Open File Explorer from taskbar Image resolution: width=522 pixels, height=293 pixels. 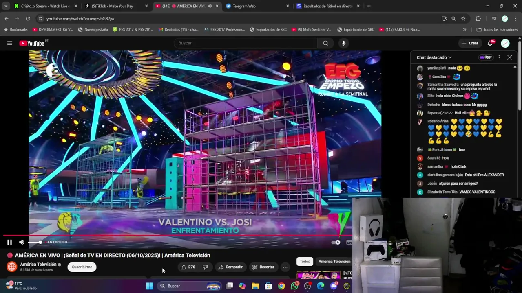(255, 286)
